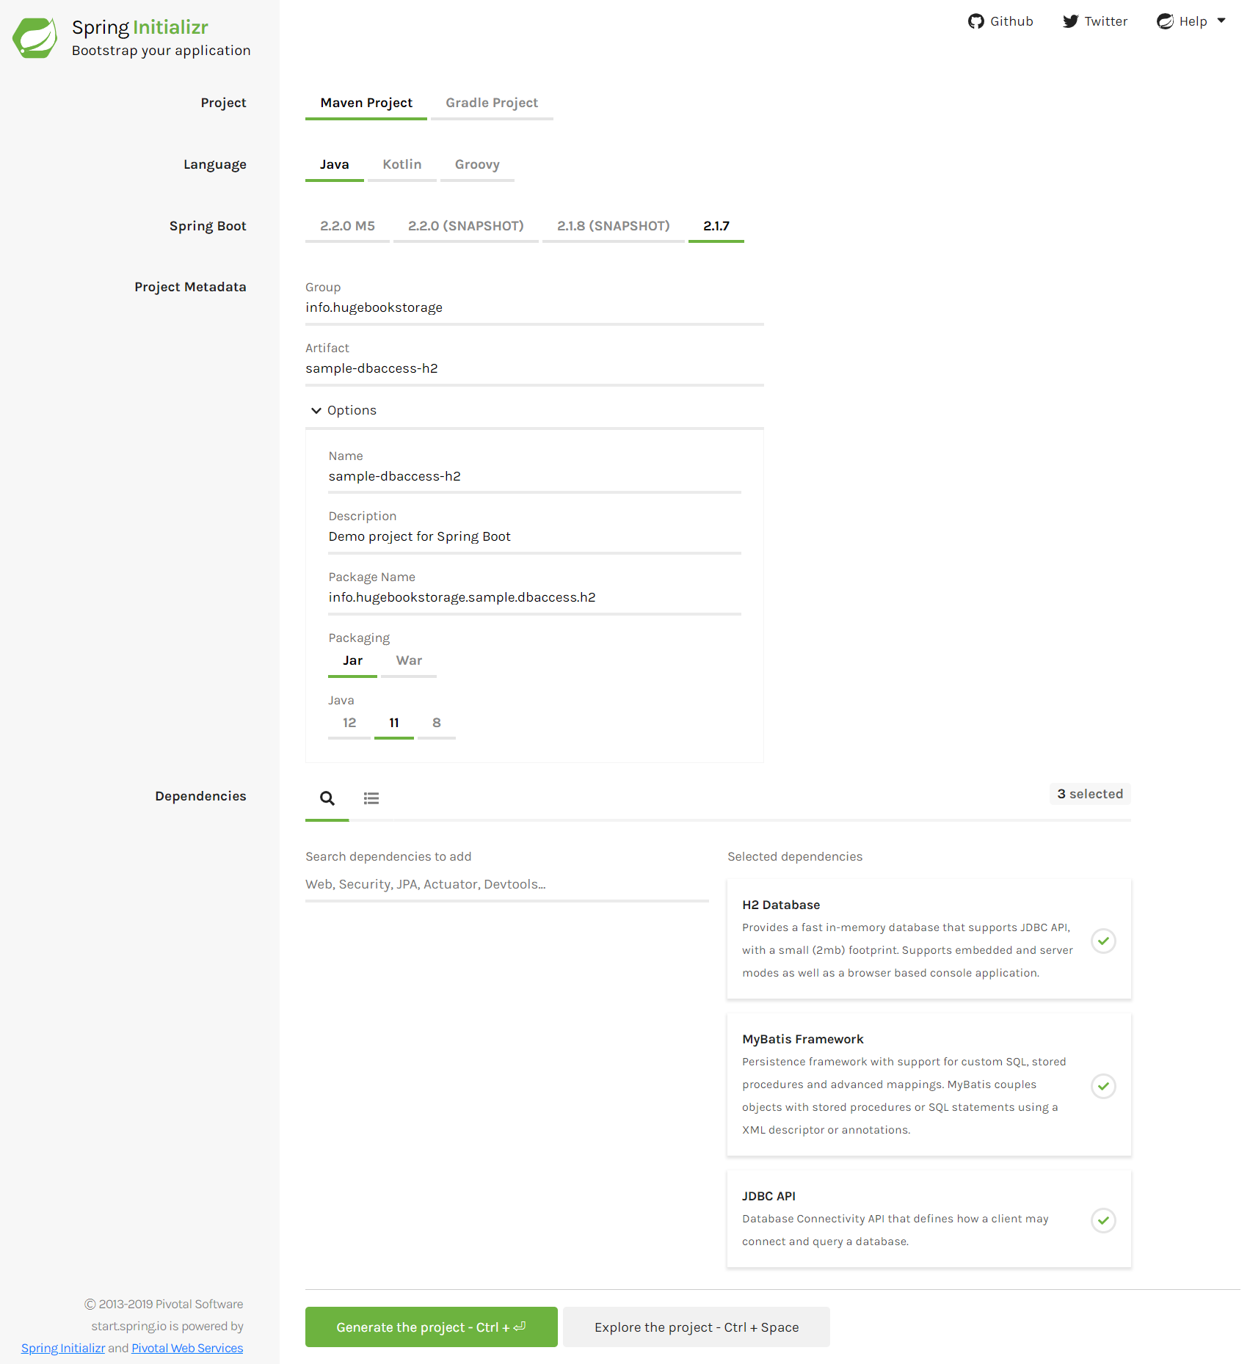The height and width of the screenshot is (1364, 1250).
Task: Uncheck the JDBC API dependency checkmark
Action: 1103,1220
